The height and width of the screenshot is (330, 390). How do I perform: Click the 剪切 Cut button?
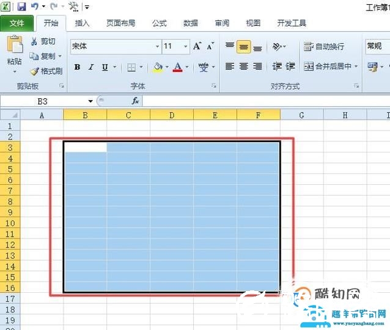tap(43, 41)
